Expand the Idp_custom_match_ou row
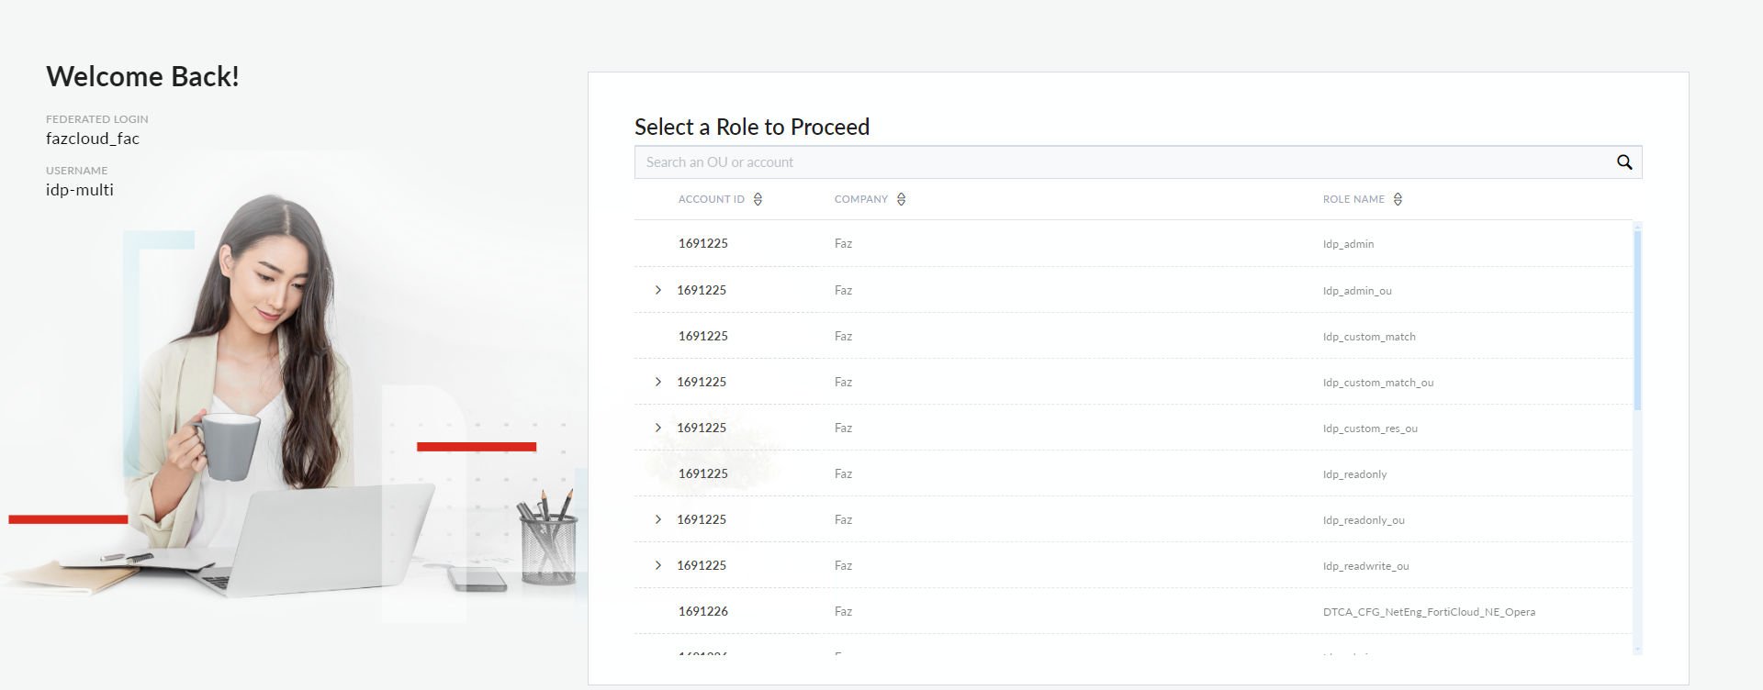Viewport: 1763px width, 690px height. tap(658, 382)
